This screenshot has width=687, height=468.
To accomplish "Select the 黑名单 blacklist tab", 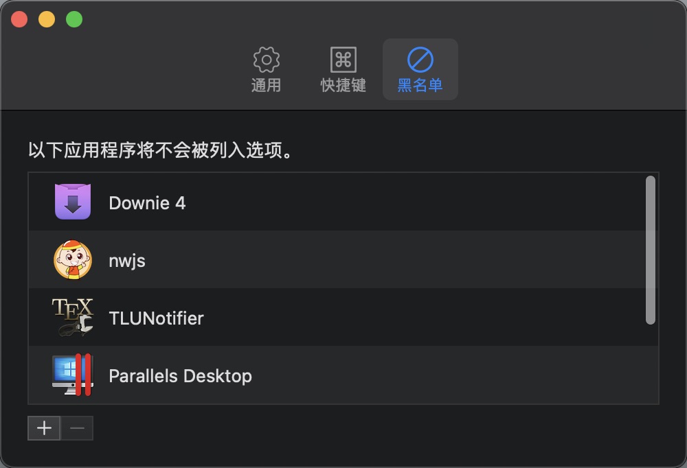I will [420, 69].
